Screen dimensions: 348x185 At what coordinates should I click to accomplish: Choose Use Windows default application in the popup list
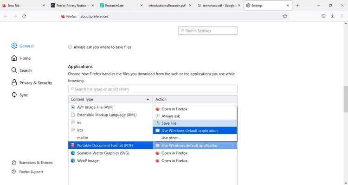click(x=195, y=130)
